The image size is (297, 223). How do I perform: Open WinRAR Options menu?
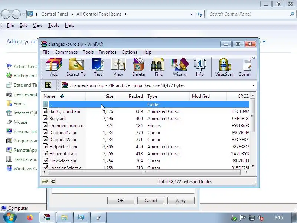click(129, 52)
